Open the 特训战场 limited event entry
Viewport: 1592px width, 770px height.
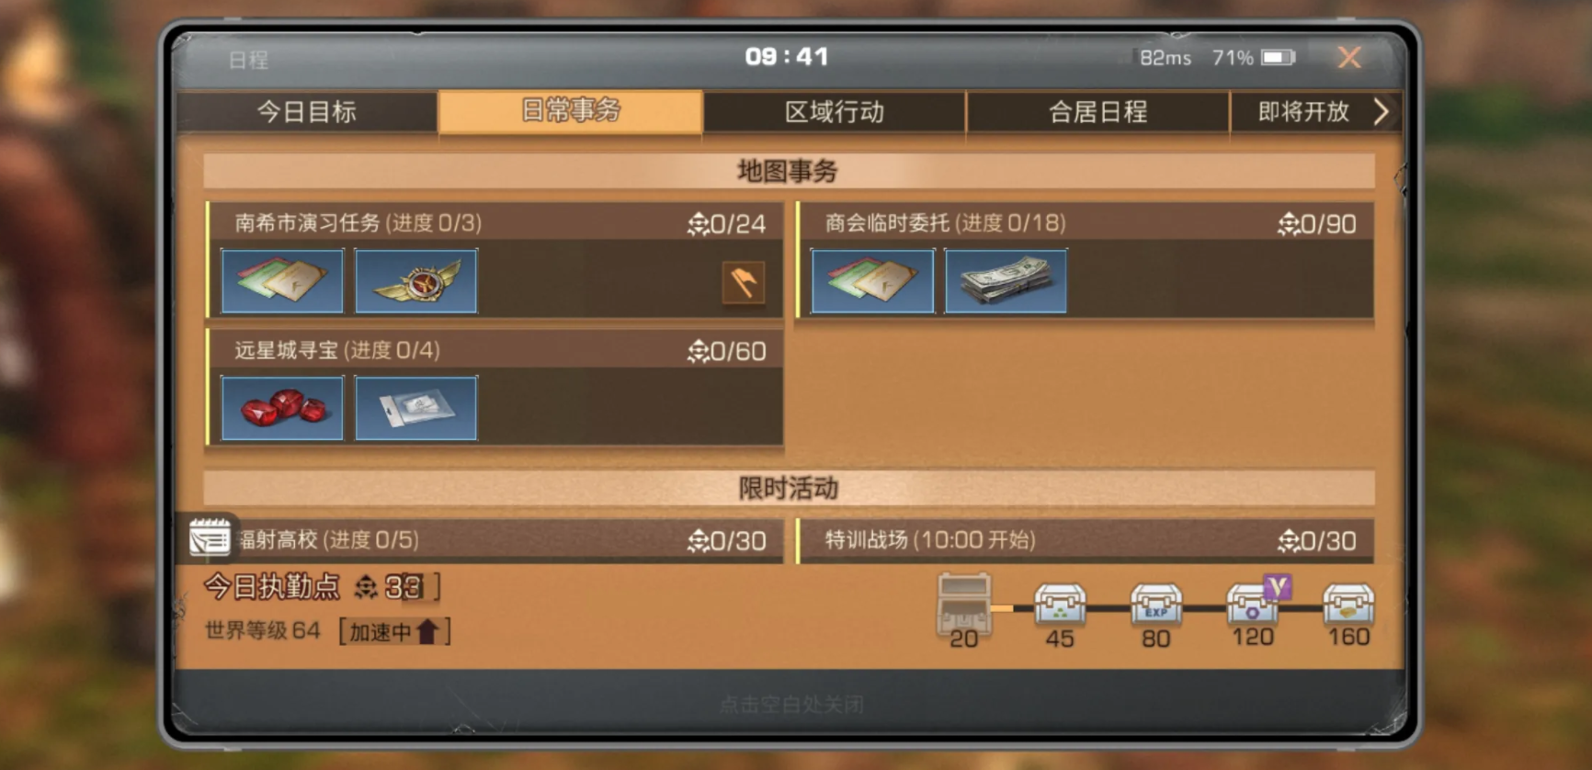click(x=1086, y=540)
